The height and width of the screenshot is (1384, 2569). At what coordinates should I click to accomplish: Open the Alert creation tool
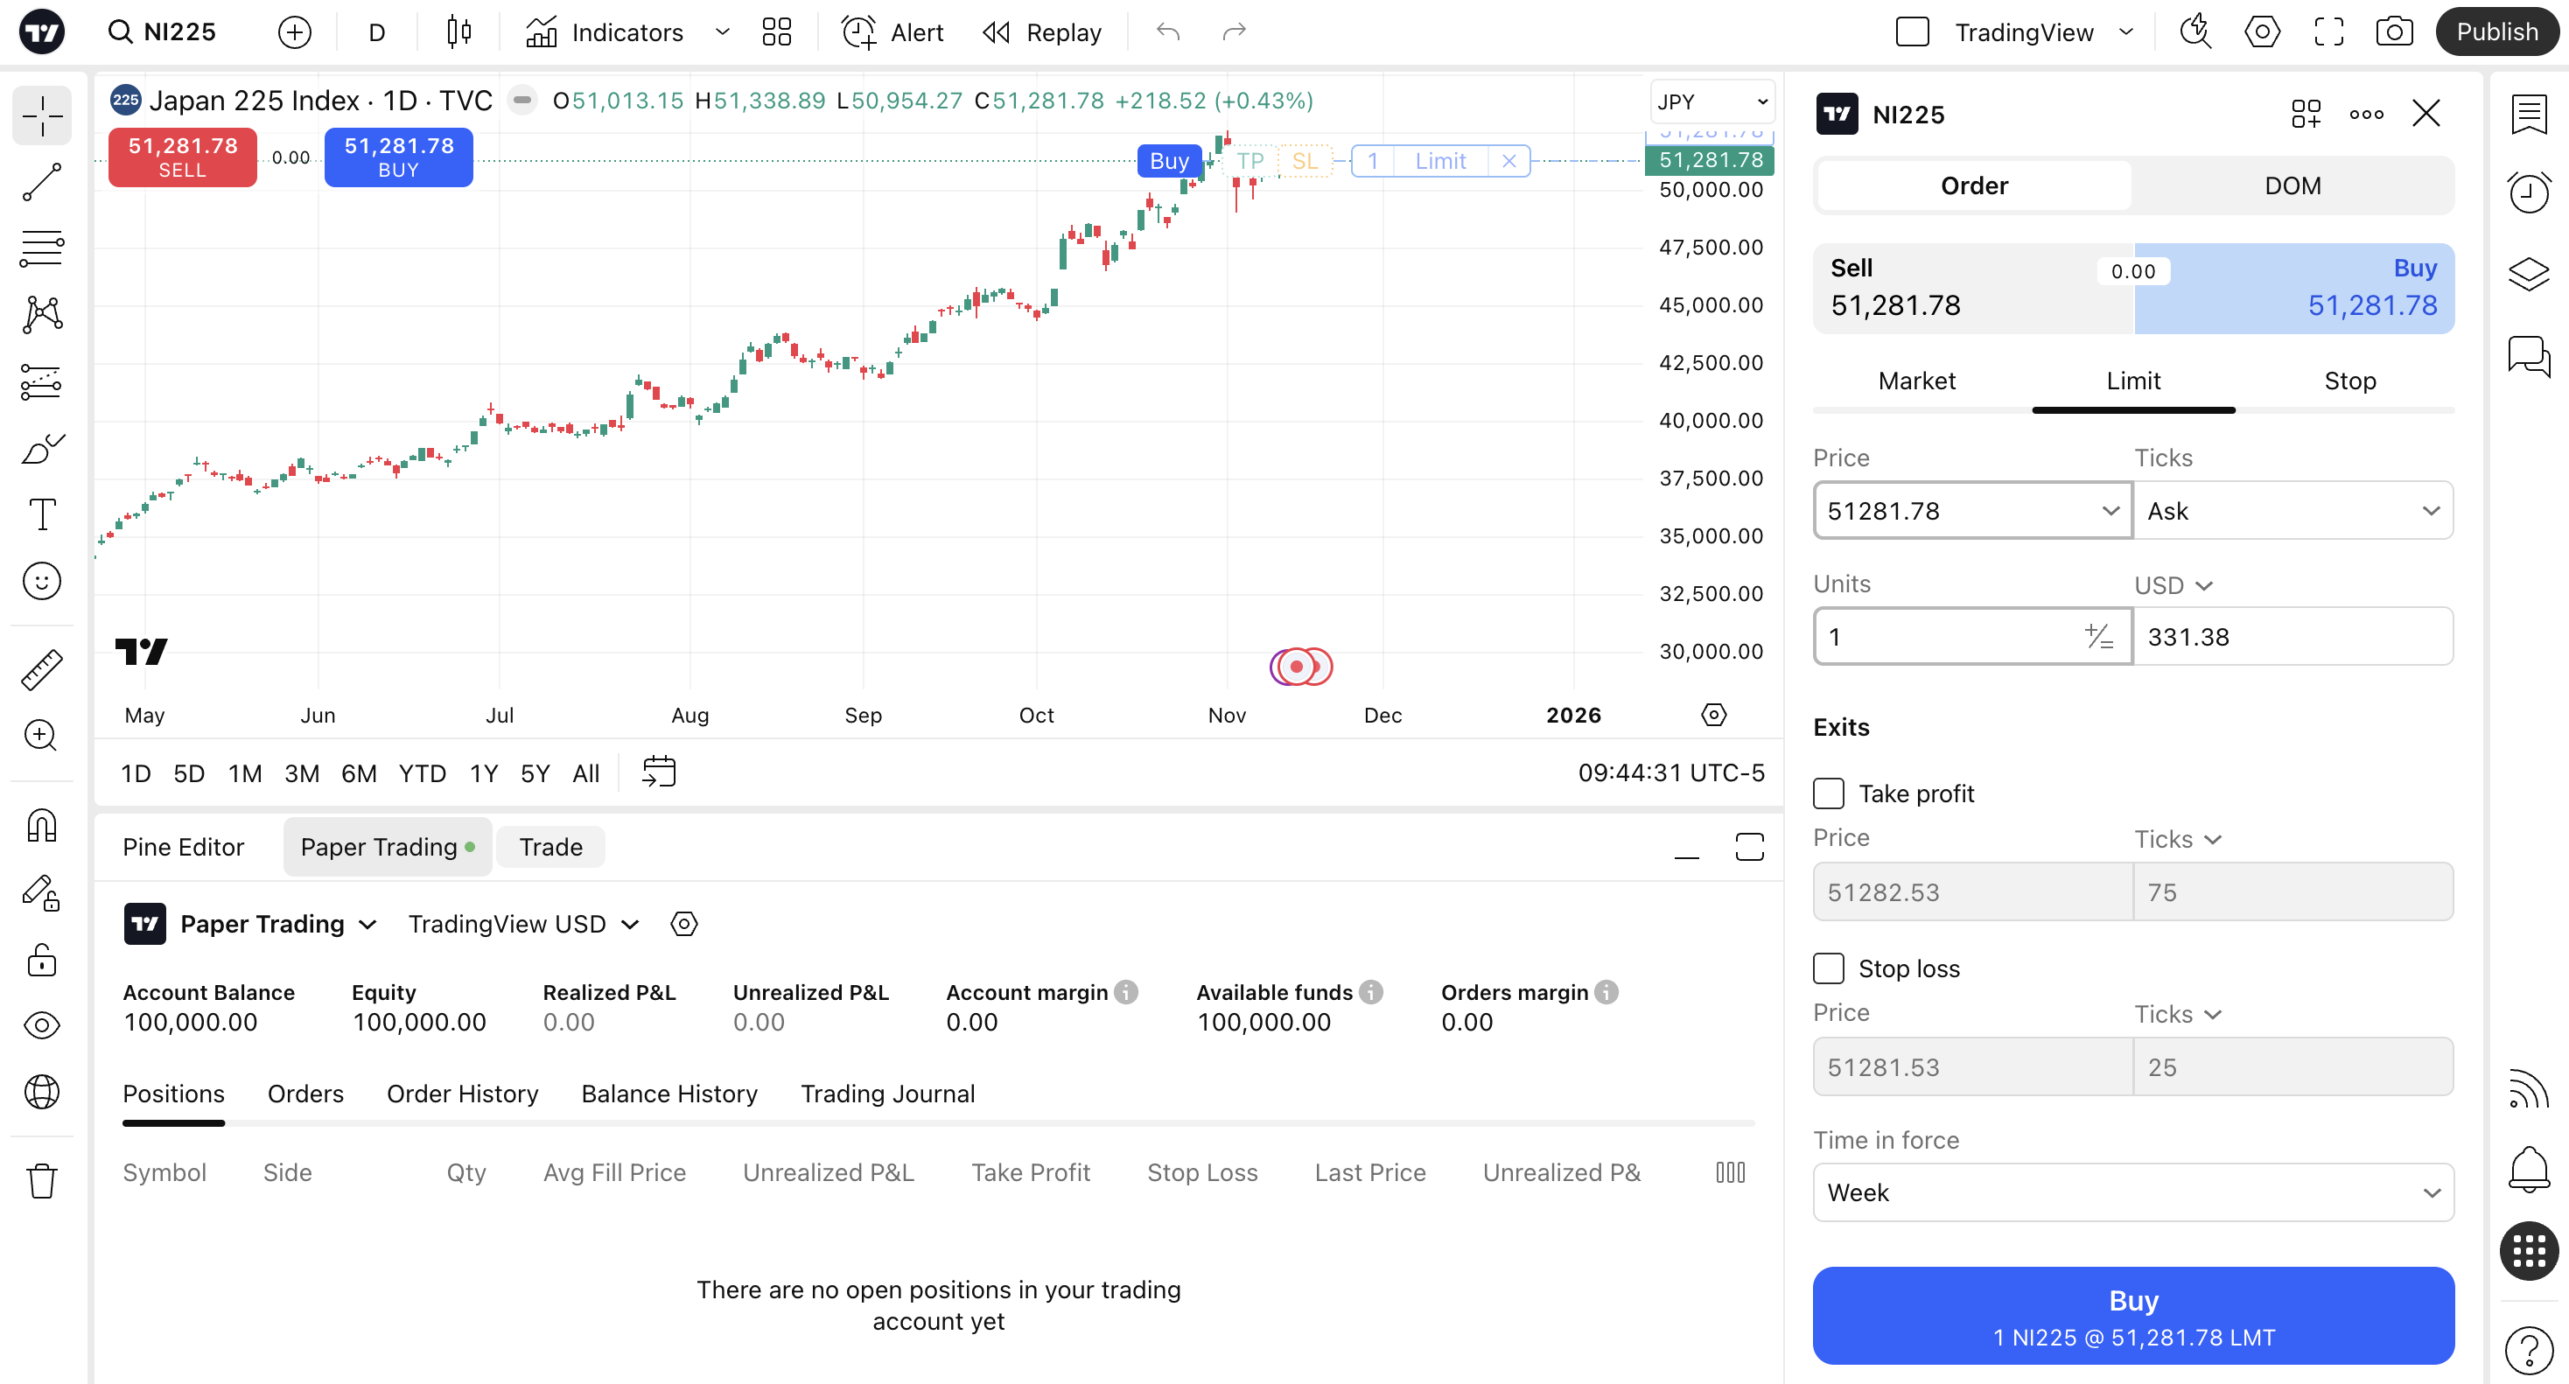point(892,31)
